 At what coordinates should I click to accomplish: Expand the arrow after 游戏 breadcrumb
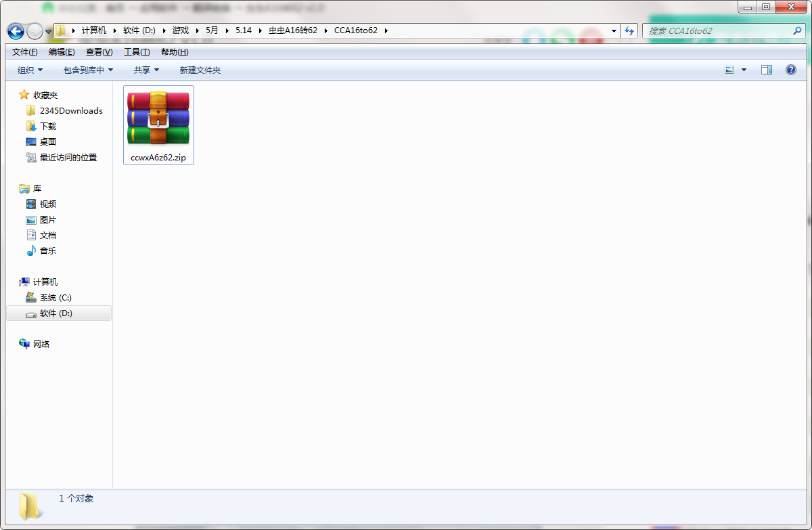pos(197,30)
